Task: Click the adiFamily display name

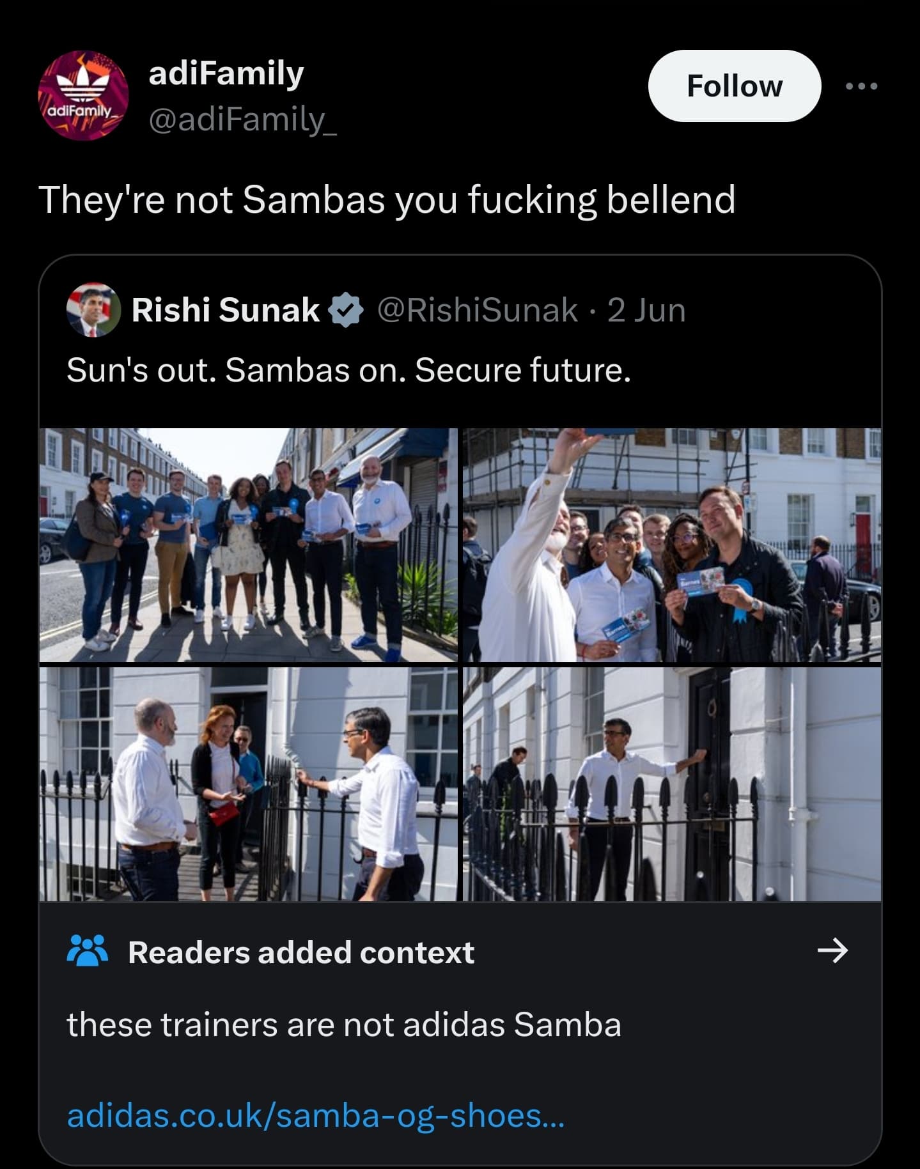Action: (226, 74)
